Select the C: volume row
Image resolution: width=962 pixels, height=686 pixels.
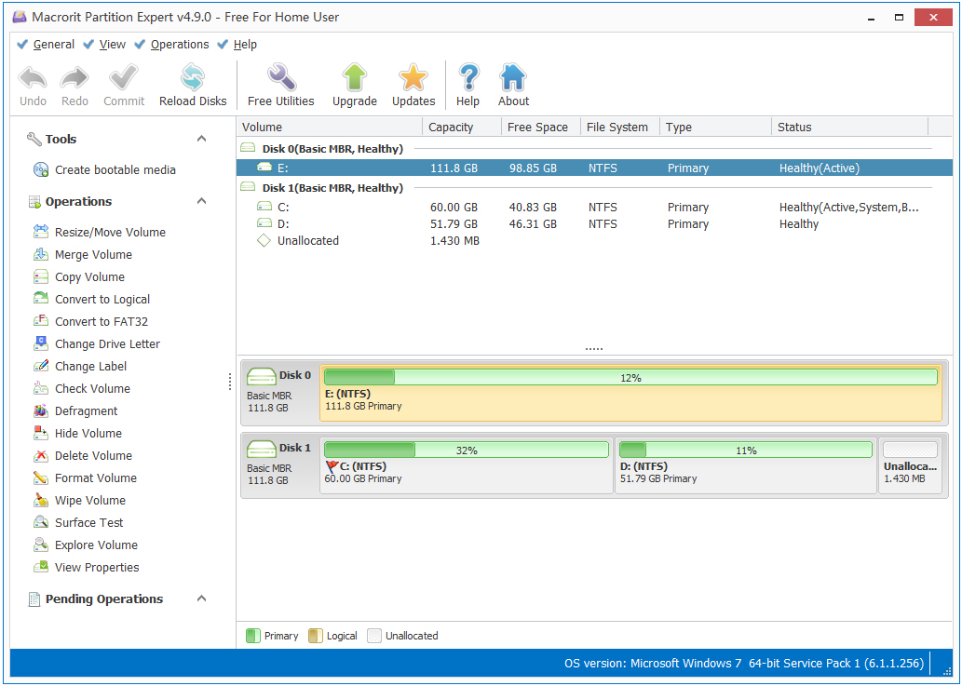pyautogui.click(x=594, y=208)
